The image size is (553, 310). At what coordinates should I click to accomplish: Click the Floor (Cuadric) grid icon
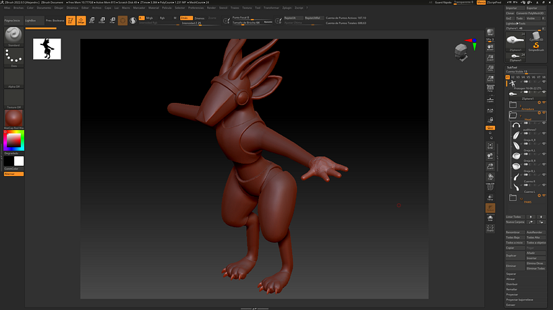click(490, 100)
